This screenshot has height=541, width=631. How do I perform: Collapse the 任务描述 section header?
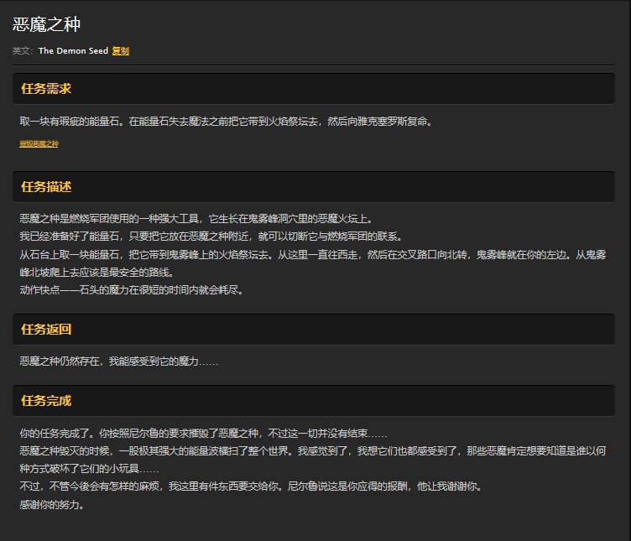pyautogui.click(x=46, y=186)
